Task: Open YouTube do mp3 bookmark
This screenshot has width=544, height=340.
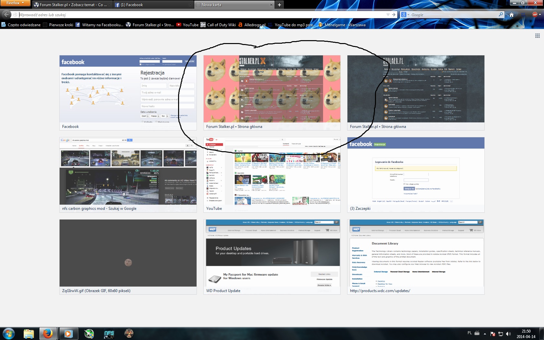Action: pyautogui.click(x=292, y=25)
